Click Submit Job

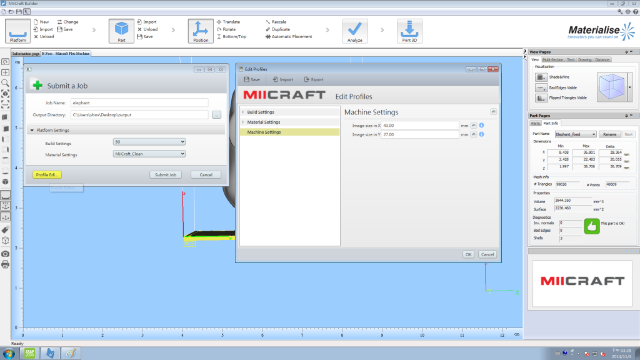pyautogui.click(x=165, y=175)
